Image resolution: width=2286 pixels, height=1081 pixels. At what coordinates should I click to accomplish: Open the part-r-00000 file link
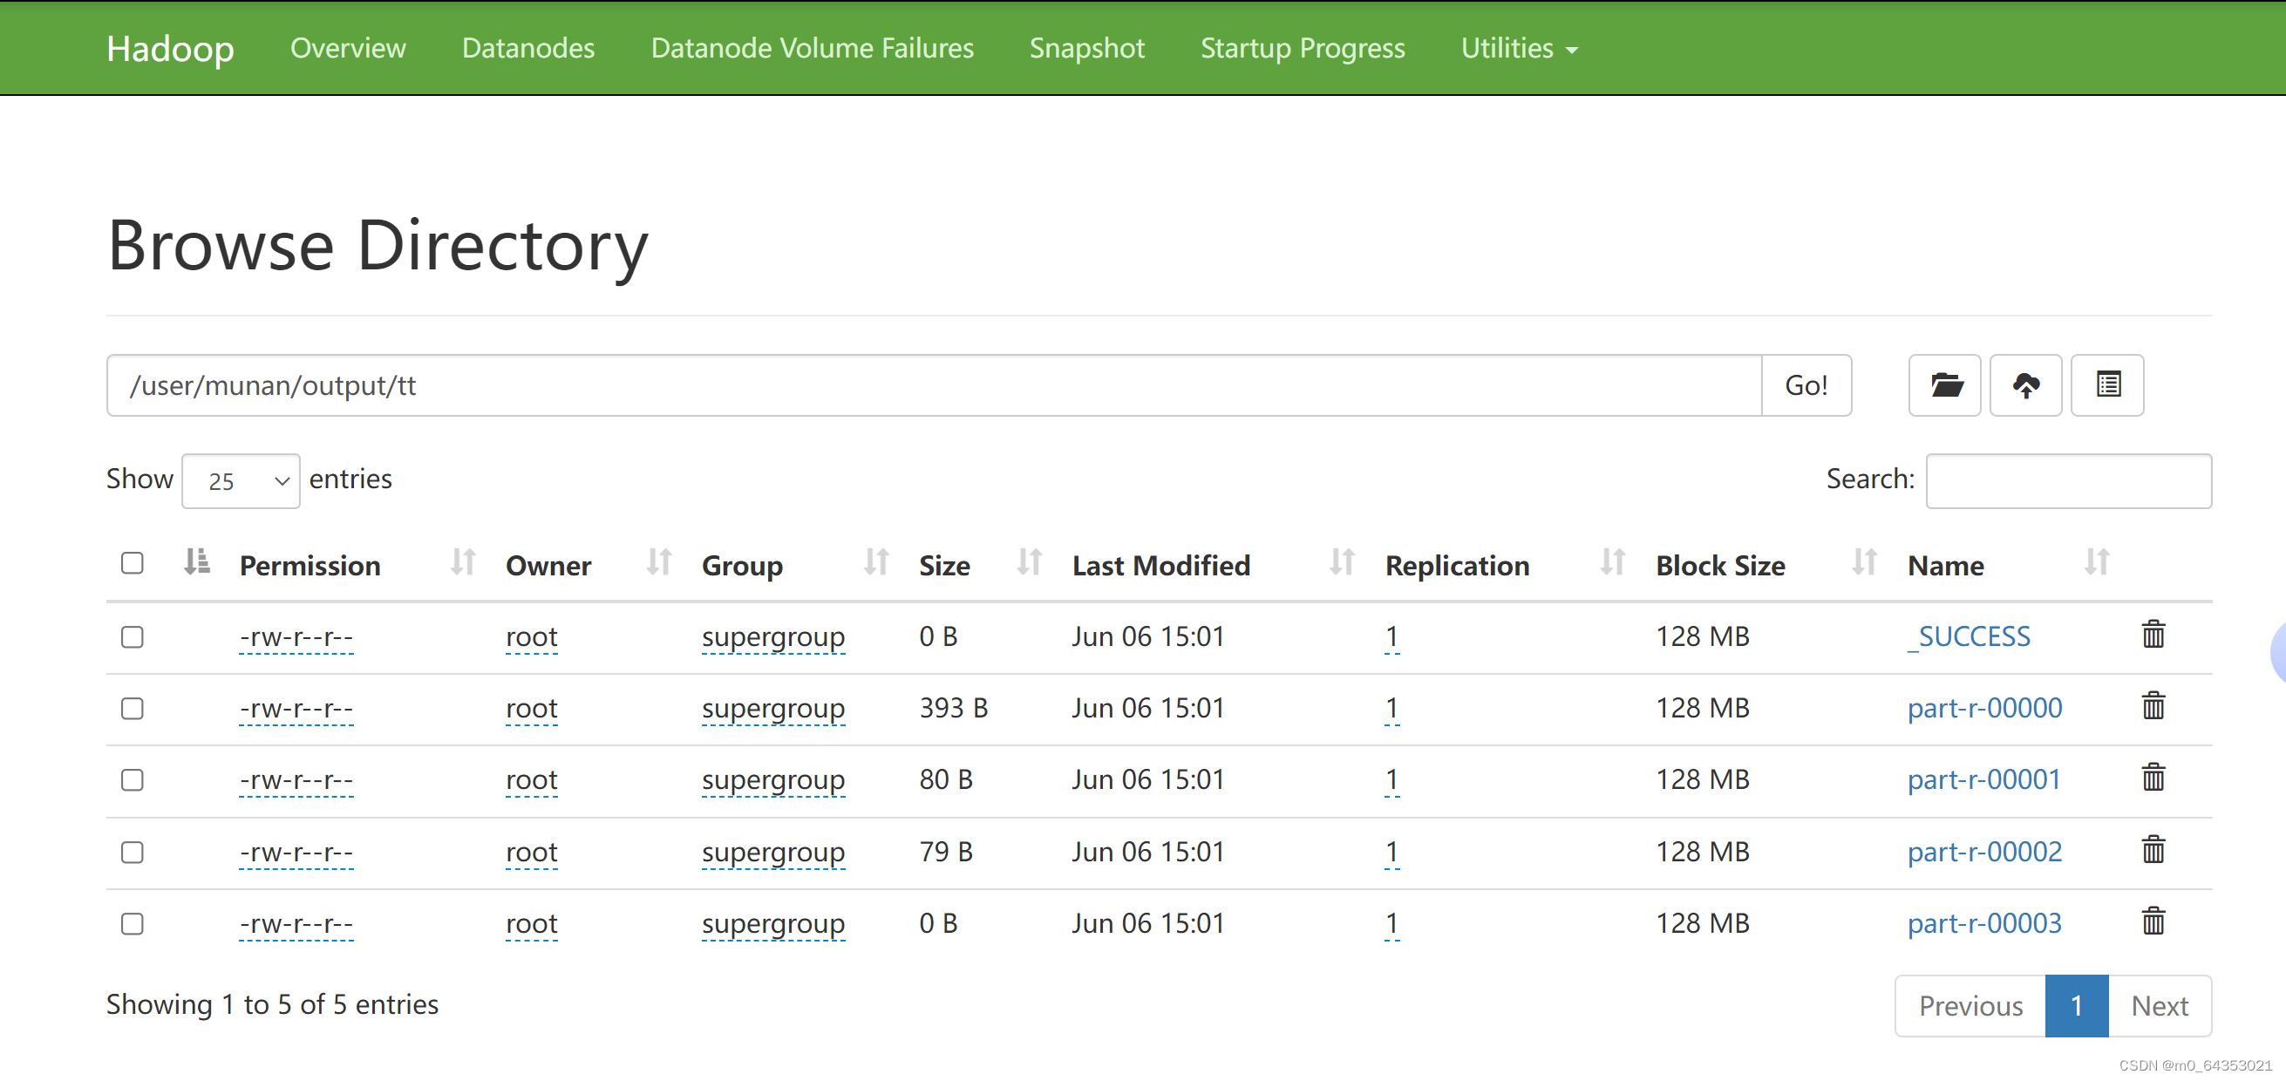[x=1983, y=707]
